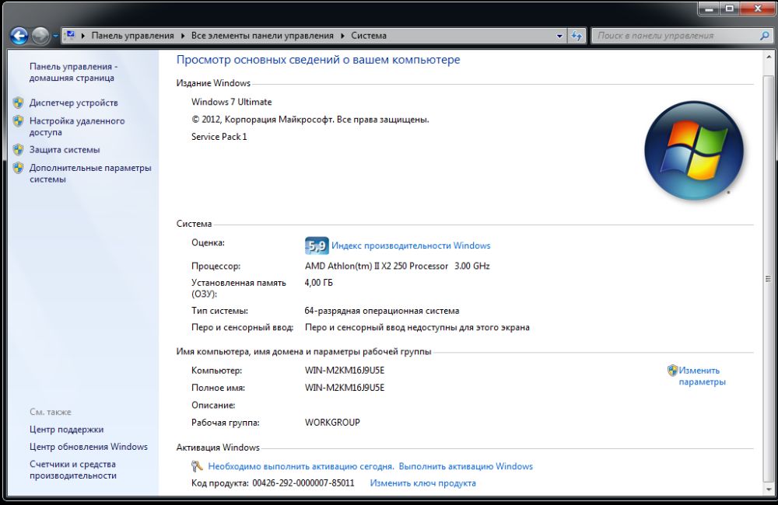Open Настройка удаленного доступа

coord(77,127)
